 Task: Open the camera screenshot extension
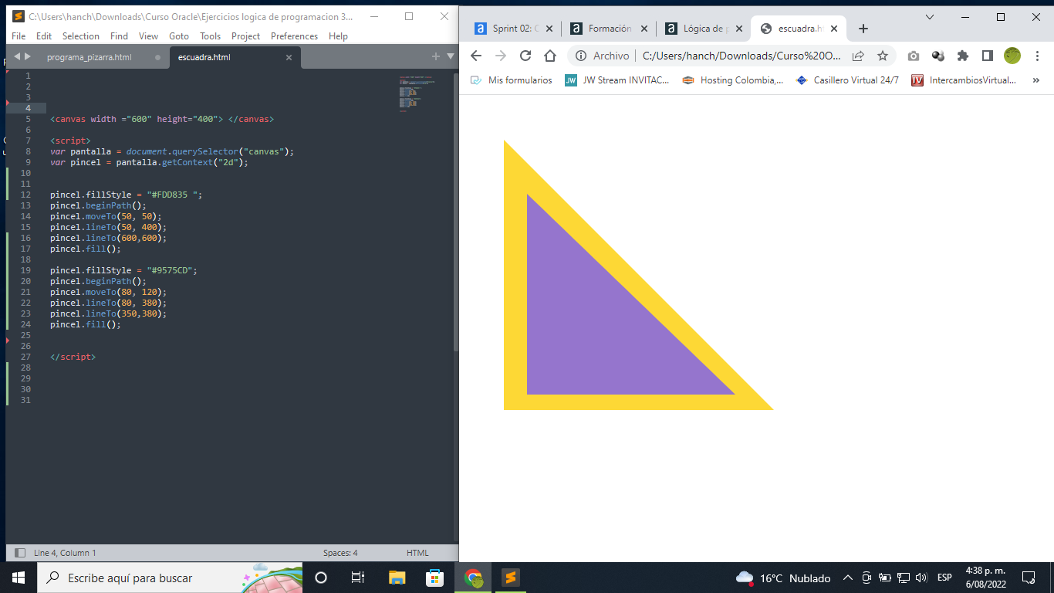point(914,56)
